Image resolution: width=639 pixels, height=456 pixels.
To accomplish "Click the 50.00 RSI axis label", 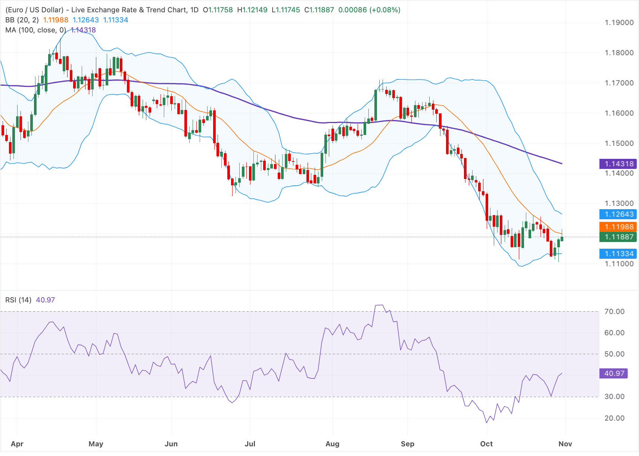I will coord(614,354).
